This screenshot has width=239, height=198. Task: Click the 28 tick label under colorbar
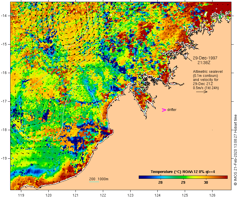160,183
